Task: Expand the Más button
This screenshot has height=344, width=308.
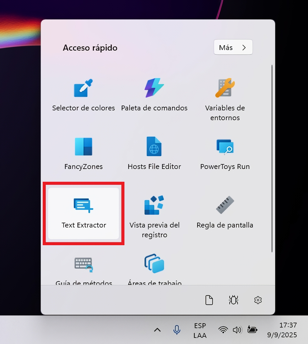Action: pos(233,47)
